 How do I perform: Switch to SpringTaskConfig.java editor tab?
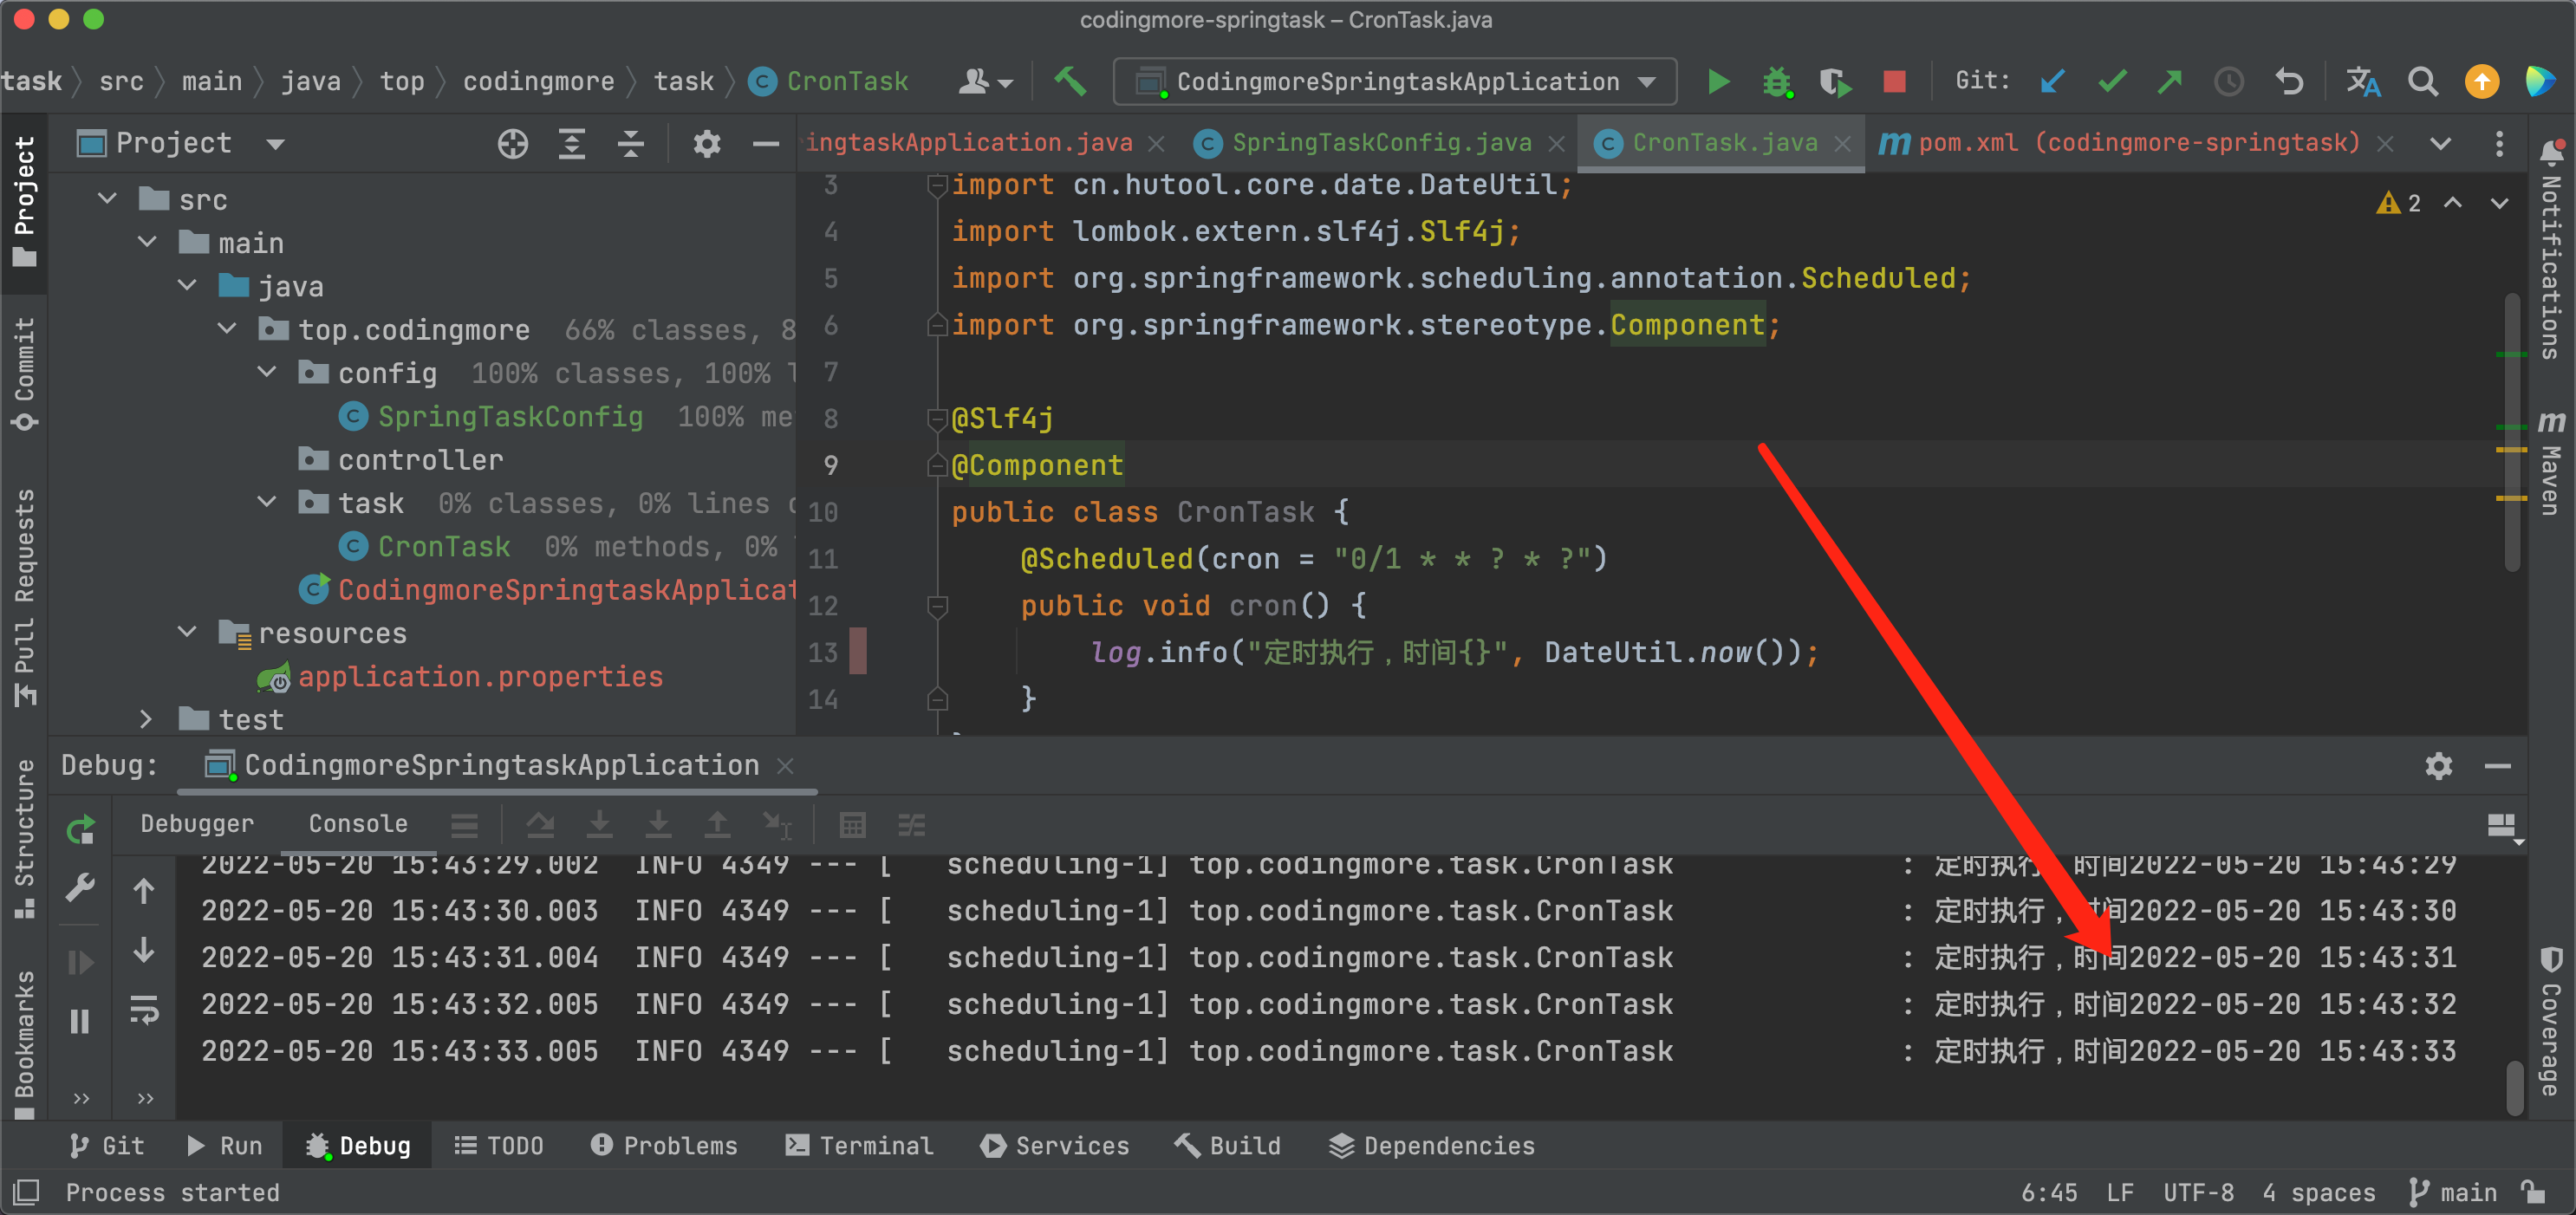tap(1380, 143)
